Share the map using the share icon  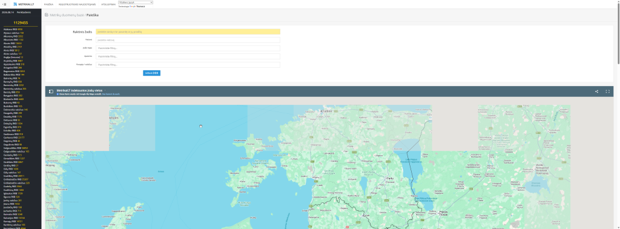(x=596, y=91)
